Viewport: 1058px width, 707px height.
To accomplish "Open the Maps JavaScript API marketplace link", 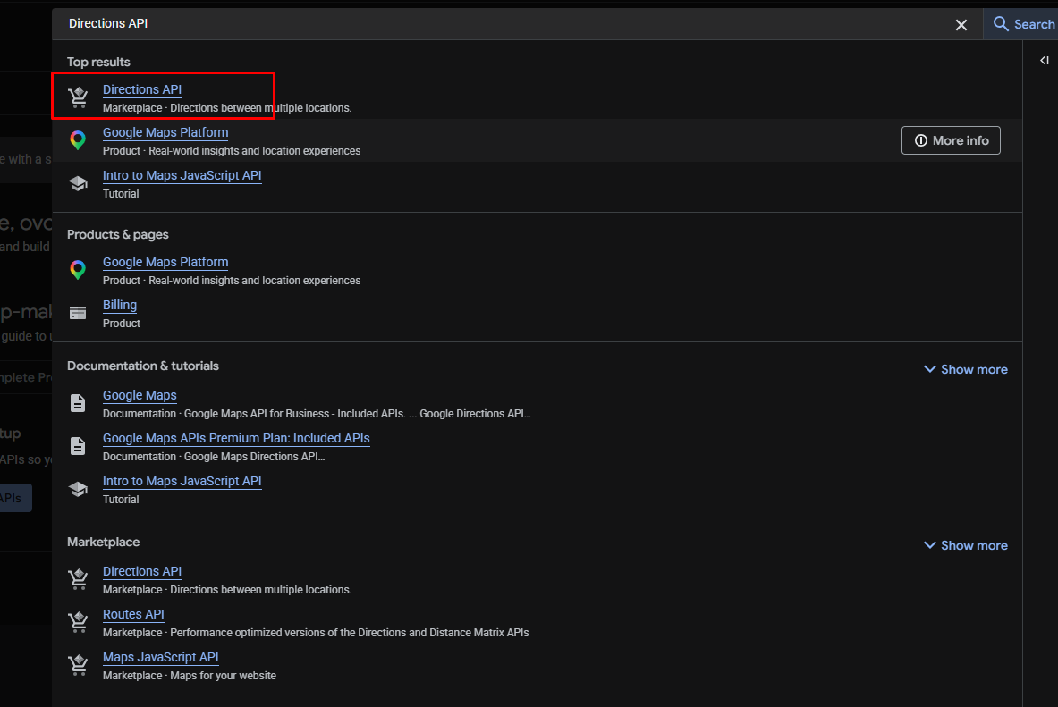I will 161,657.
